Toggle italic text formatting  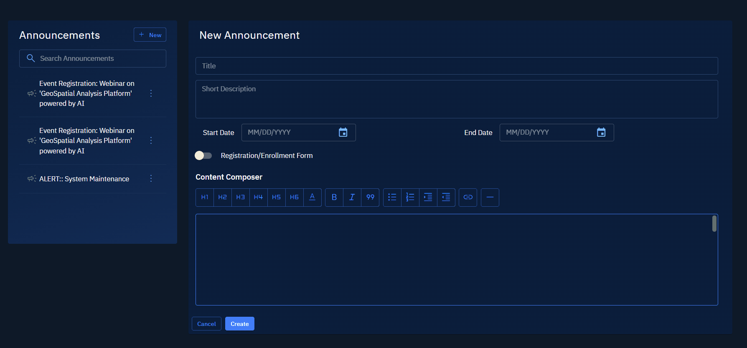point(352,198)
